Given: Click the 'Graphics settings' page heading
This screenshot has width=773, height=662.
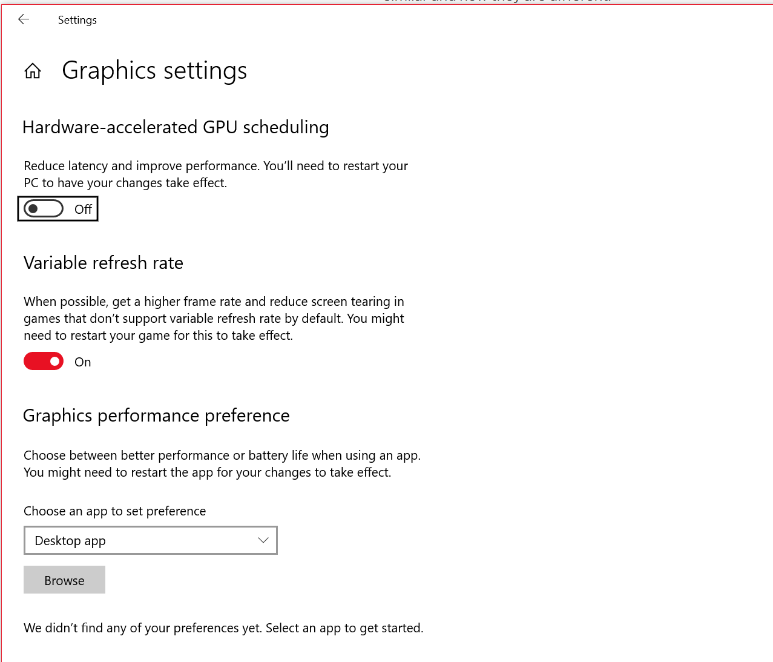Looking at the screenshot, I should (154, 71).
